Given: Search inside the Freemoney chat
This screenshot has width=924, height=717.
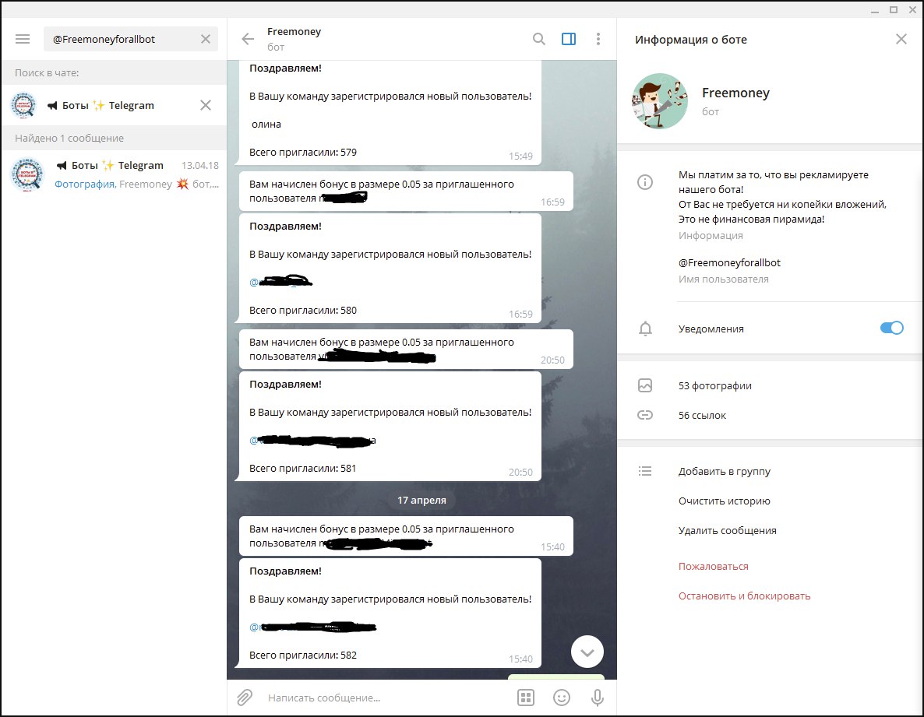Looking at the screenshot, I should 538,39.
